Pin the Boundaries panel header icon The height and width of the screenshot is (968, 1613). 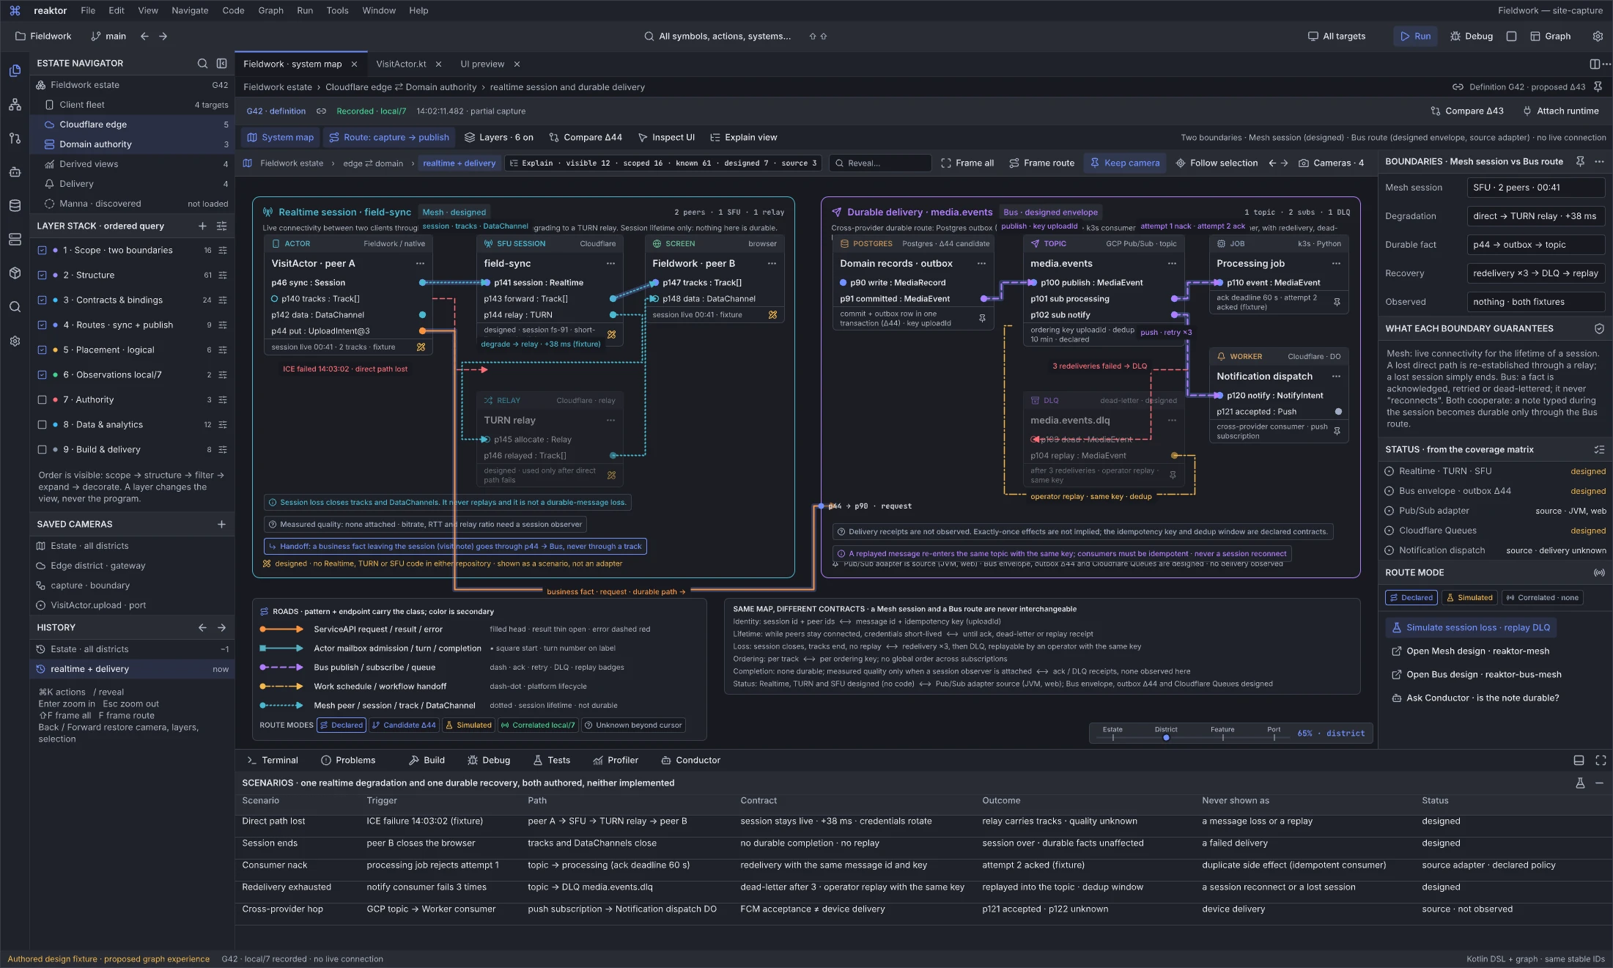(x=1580, y=161)
